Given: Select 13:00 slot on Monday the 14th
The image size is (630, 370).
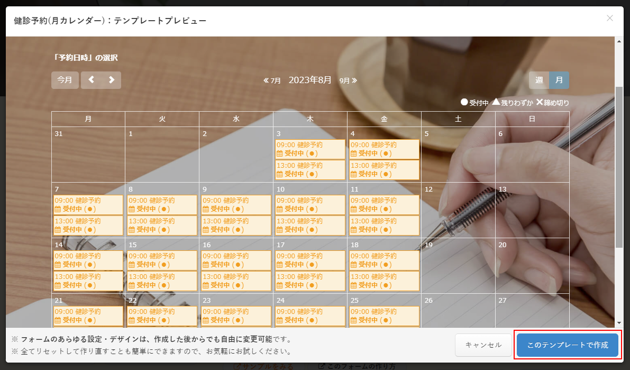Looking at the screenshot, I should [x=88, y=281].
